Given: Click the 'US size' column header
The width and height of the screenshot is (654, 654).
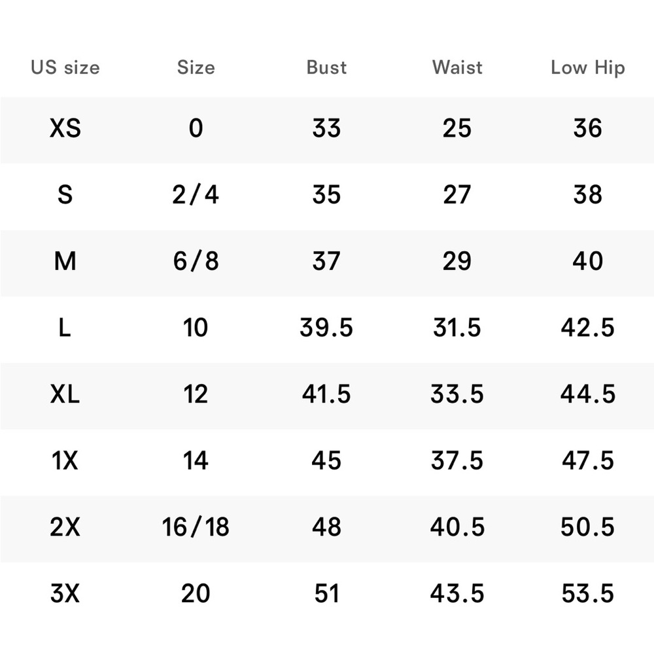Looking at the screenshot, I should (x=65, y=67).
